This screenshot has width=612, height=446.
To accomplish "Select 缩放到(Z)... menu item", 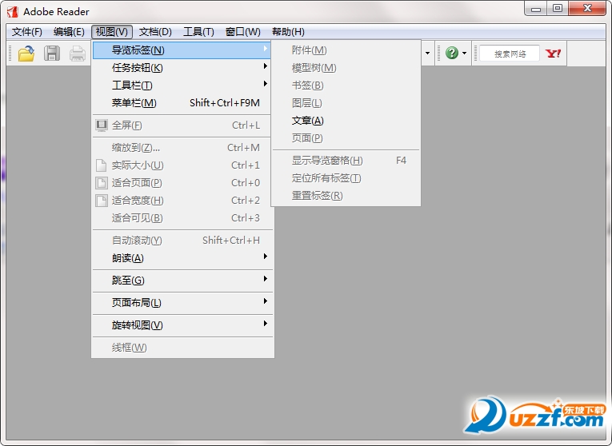I will (x=182, y=148).
